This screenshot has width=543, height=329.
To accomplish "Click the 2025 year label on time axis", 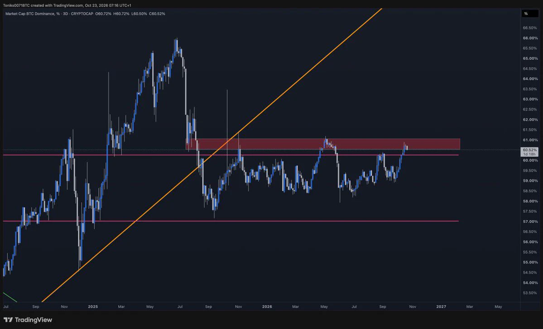I will 93,306.
